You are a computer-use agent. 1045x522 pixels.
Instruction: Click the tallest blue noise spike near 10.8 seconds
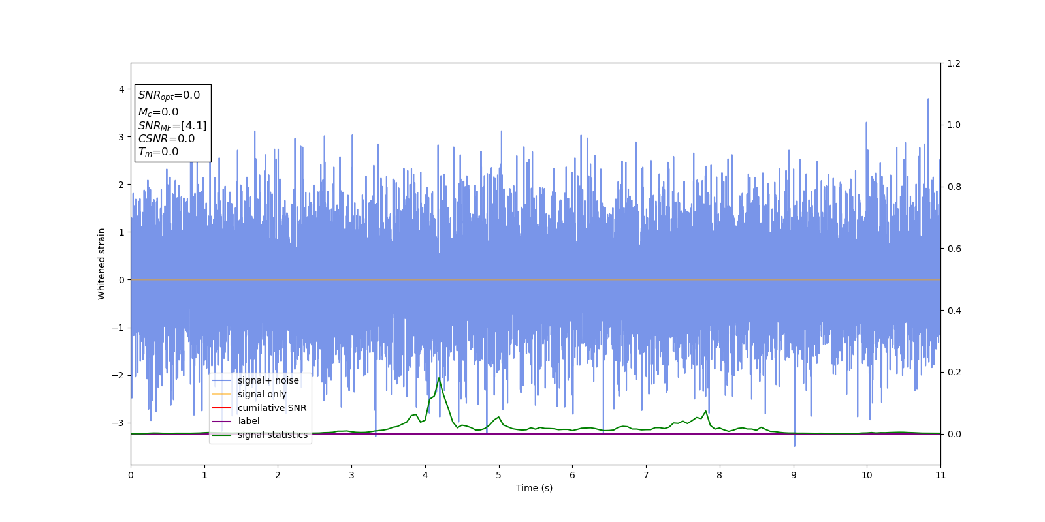(x=928, y=100)
